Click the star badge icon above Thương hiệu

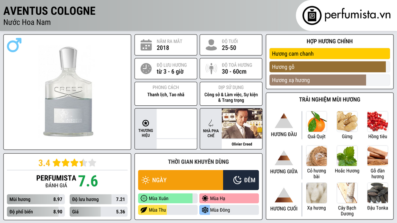(x=146, y=123)
